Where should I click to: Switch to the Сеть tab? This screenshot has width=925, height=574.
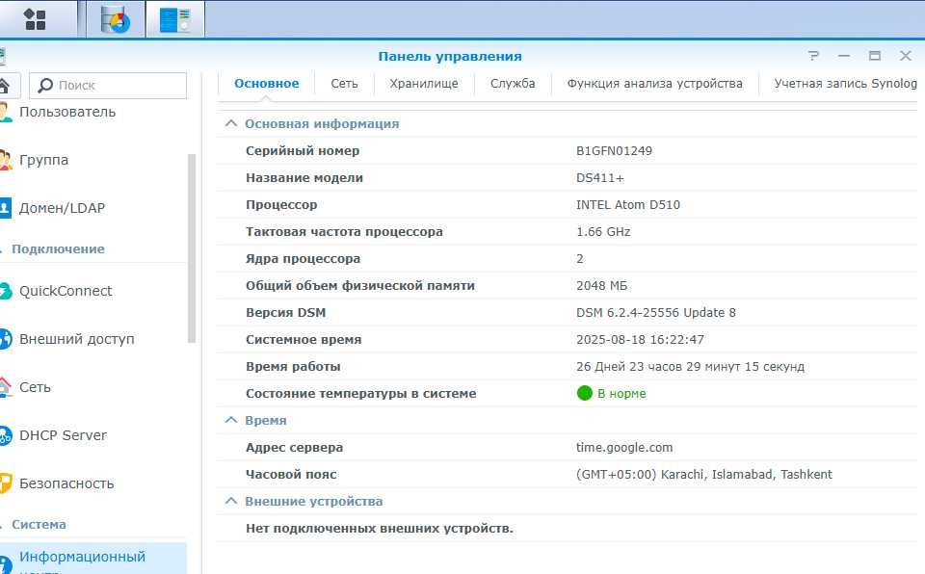tap(345, 84)
